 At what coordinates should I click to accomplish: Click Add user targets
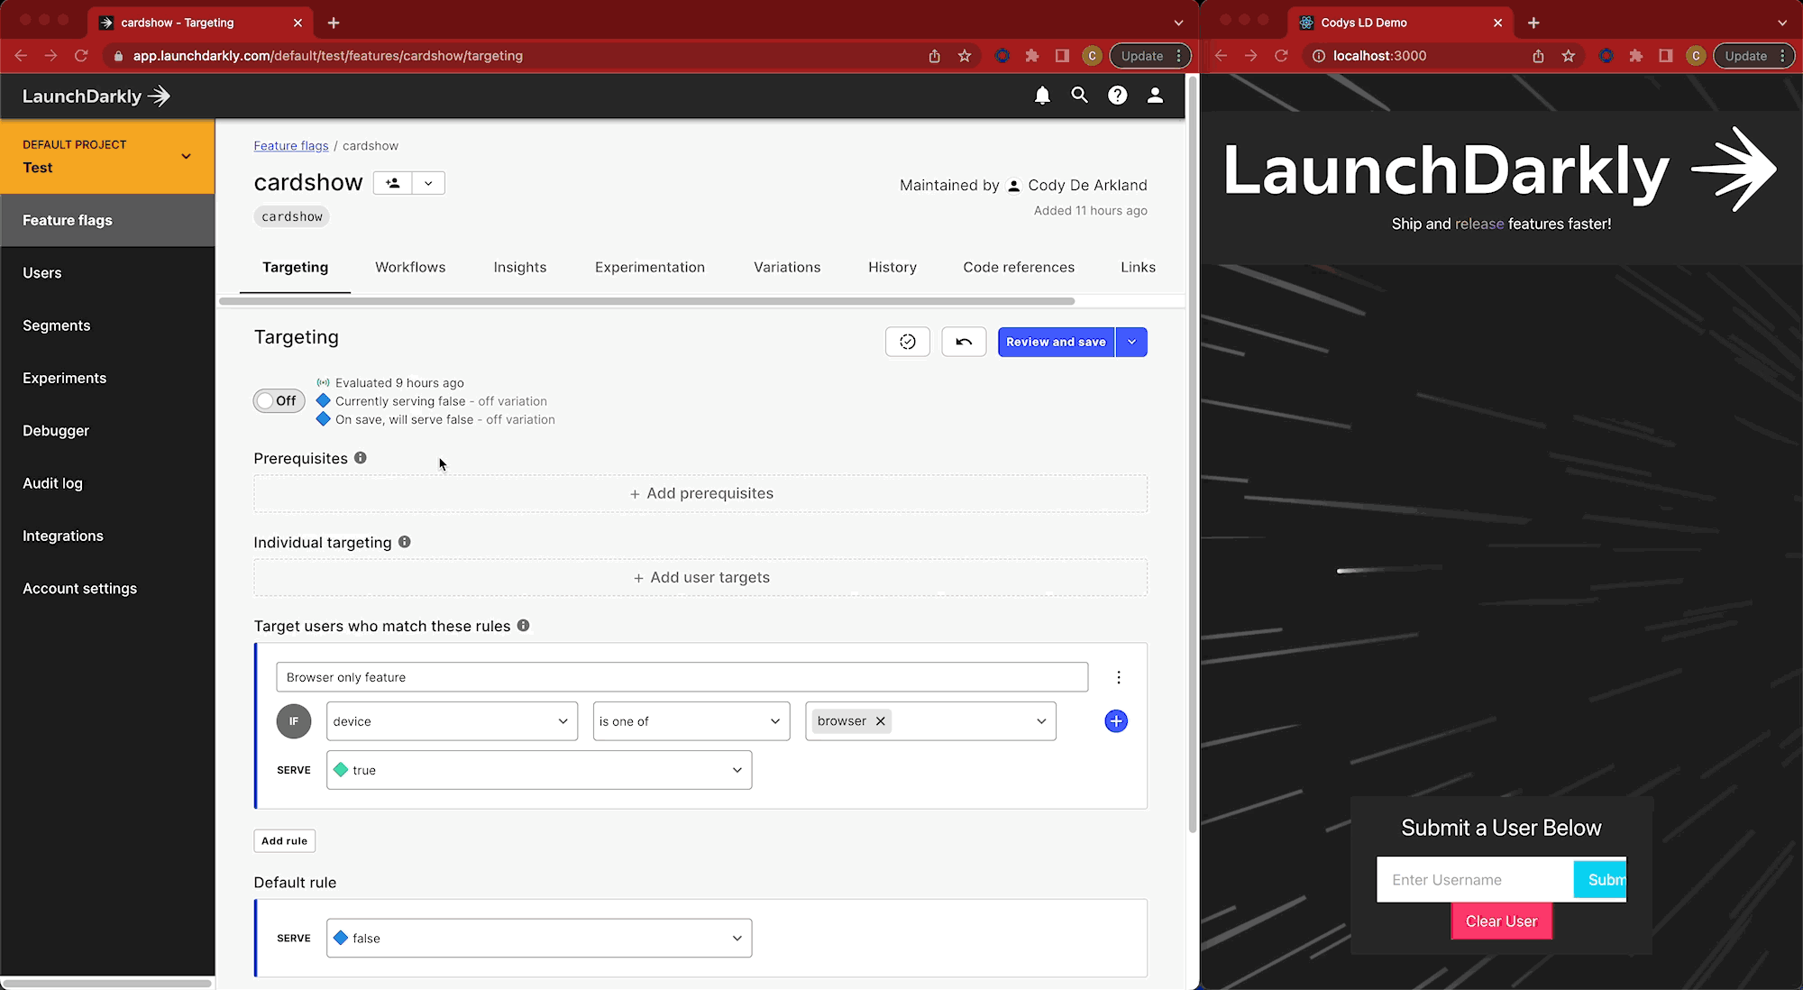(x=700, y=577)
